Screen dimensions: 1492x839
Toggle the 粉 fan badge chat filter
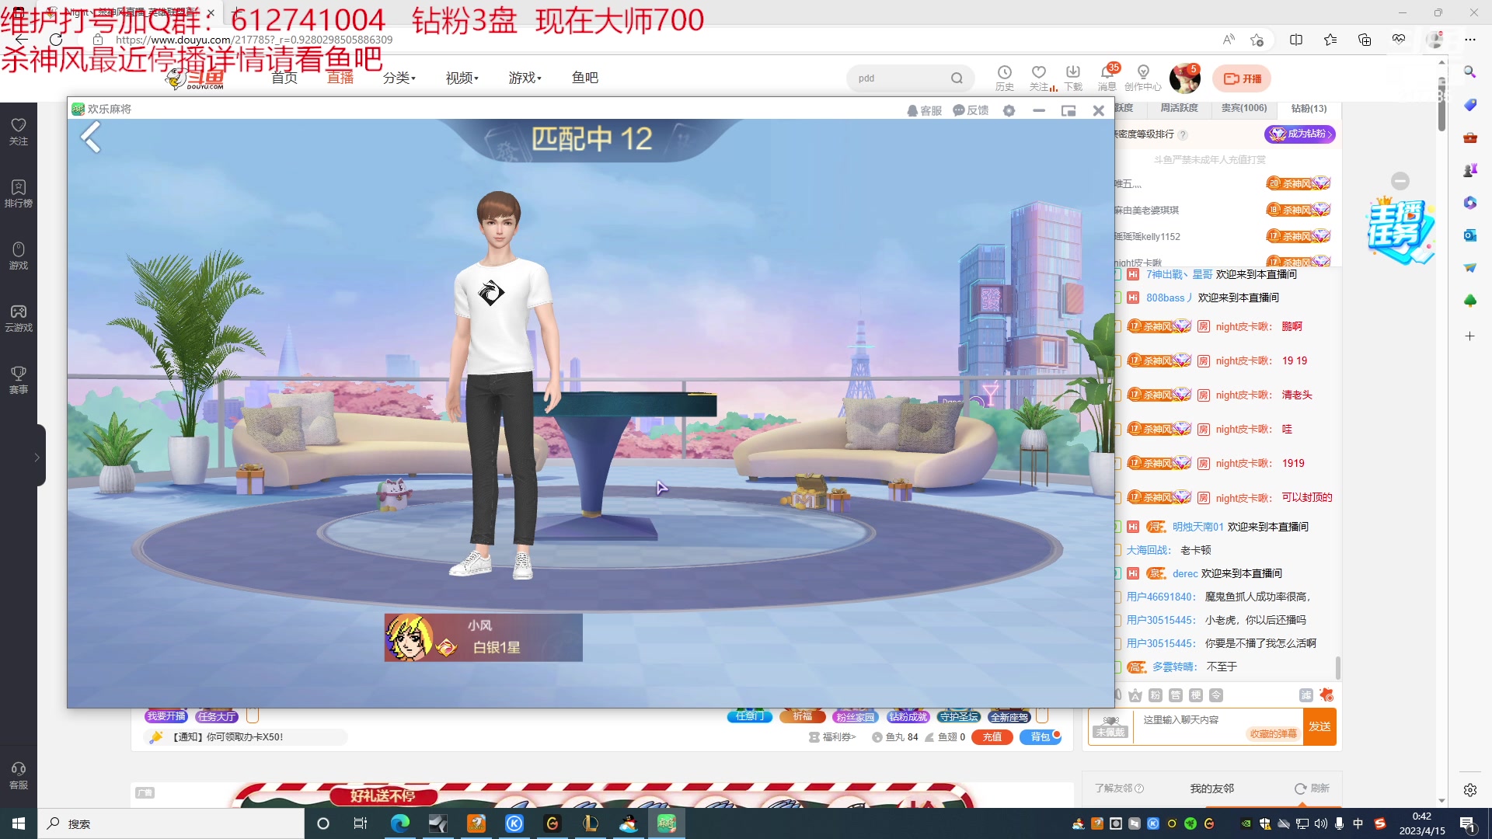click(x=1156, y=695)
